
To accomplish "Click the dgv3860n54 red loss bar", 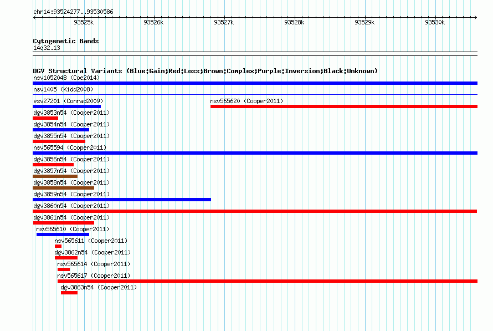I will click(x=255, y=211).
